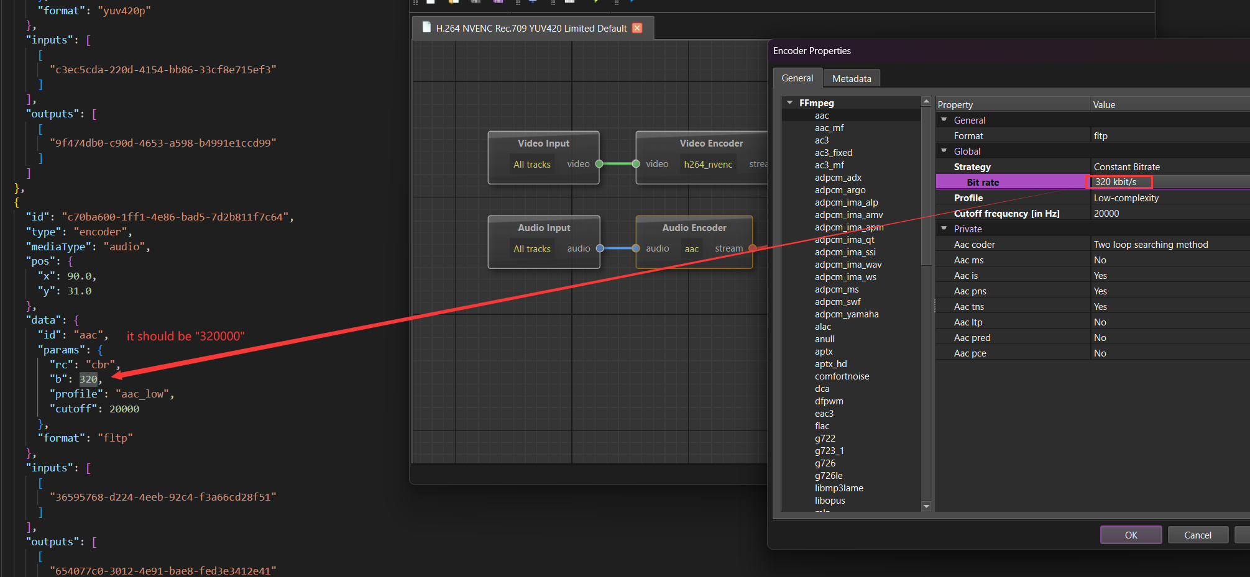The image size is (1250, 577).
Task: Collapse the Global property group
Action: point(944,151)
